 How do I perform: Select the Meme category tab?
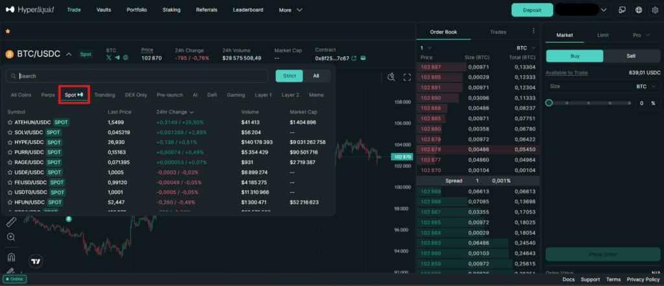pyautogui.click(x=316, y=95)
